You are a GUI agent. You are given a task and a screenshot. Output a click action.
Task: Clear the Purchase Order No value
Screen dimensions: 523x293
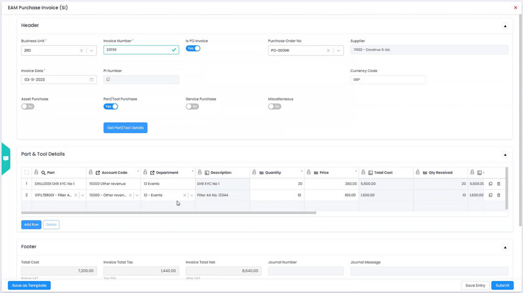pyautogui.click(x=329, y=50)
